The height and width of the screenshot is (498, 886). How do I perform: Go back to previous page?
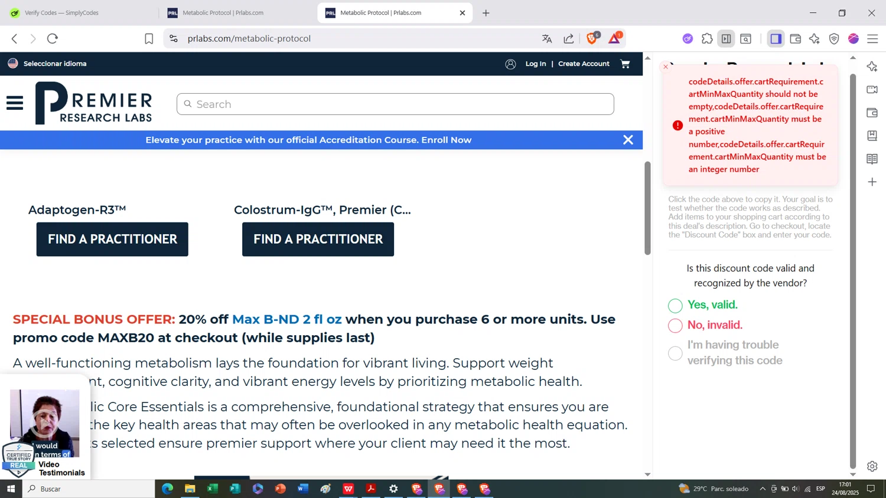(14, 38)
